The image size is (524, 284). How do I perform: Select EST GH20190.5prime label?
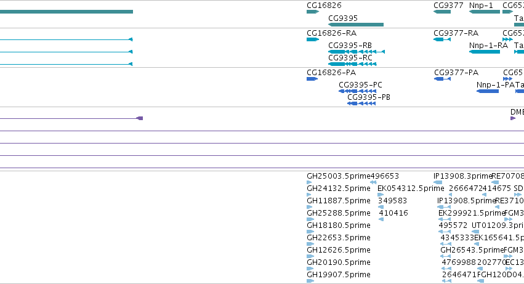click(x=339, y=262)
